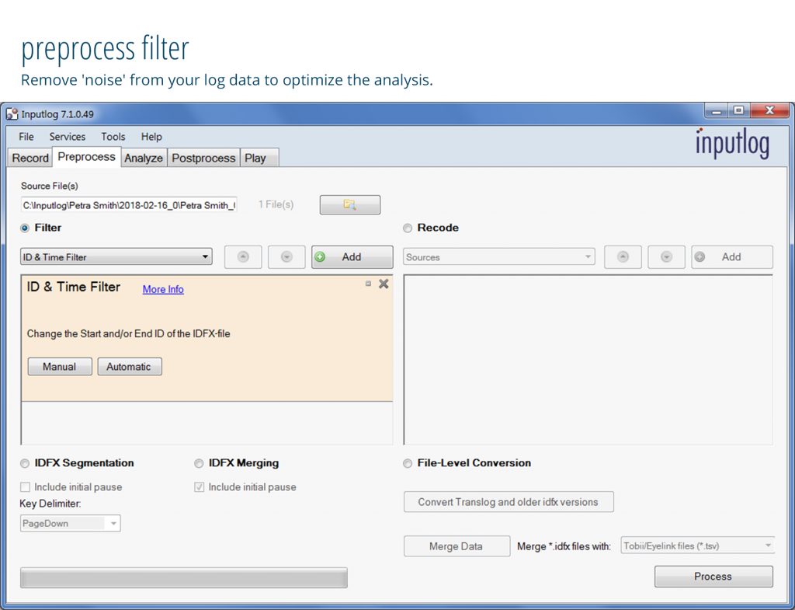Open the Services menu
The image size is (795, 610).
68,137
